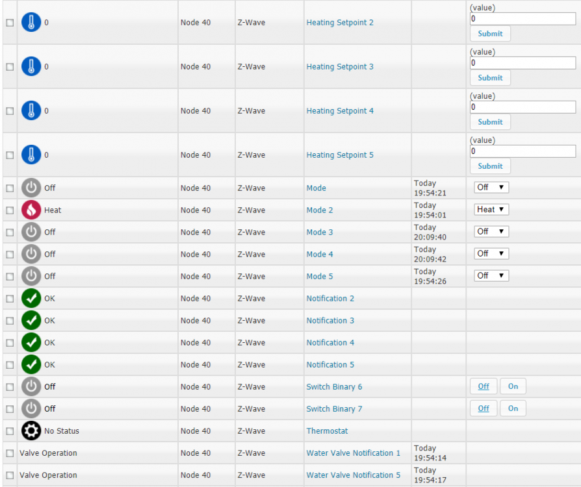This screenshot has width=581, height=487.
Task: Click the thermometer icon for Heating Setpoint 4
Action: 31,111
